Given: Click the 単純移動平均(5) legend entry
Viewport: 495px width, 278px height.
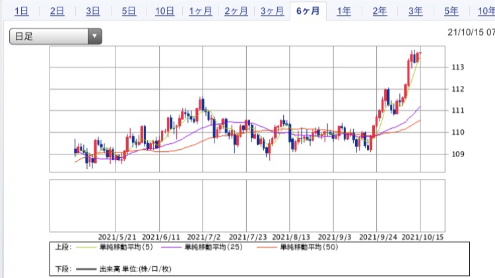Looking at the screenshot, I should pyautogui.click(x=126, y=248).
